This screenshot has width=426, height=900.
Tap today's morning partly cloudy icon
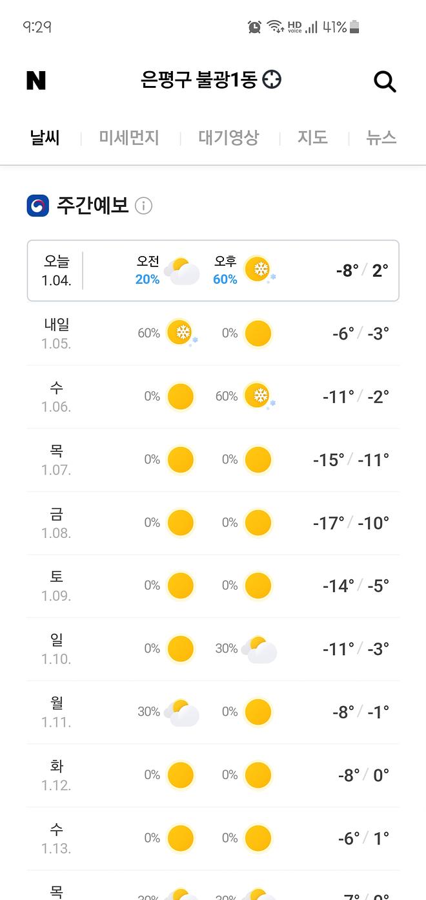[181, 271]
